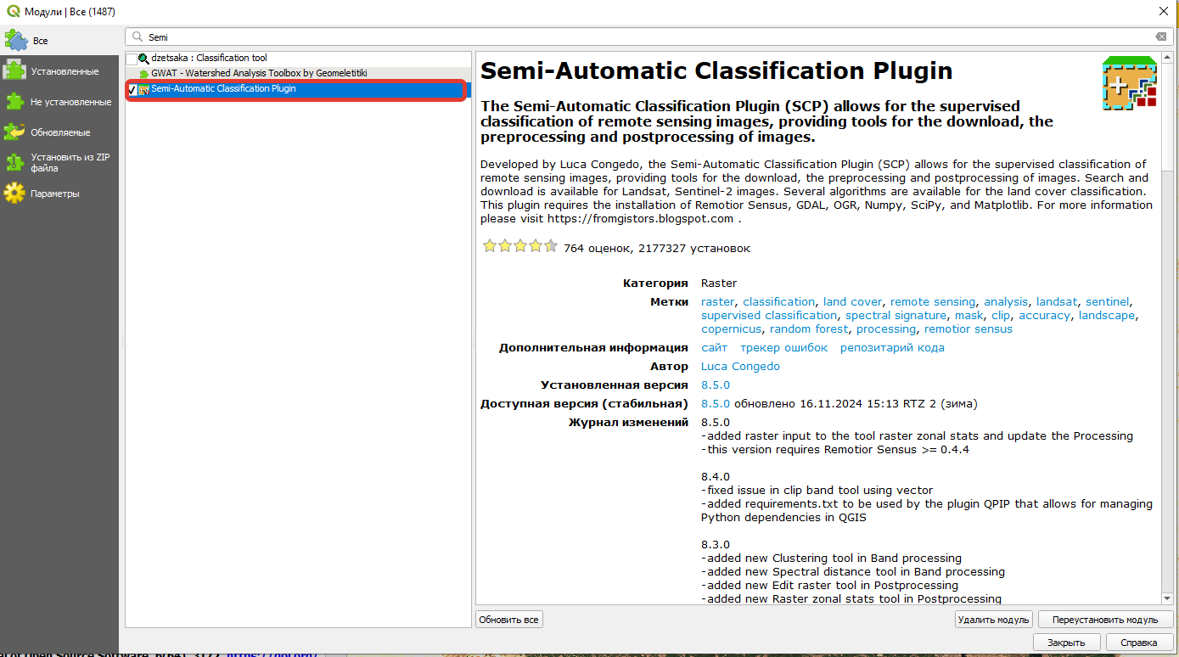The width and height of the screenshot is (1179, 657).
Task: Open Установить из ZIP файла tab
Action: pyautogui.click(x=59, y=162)
